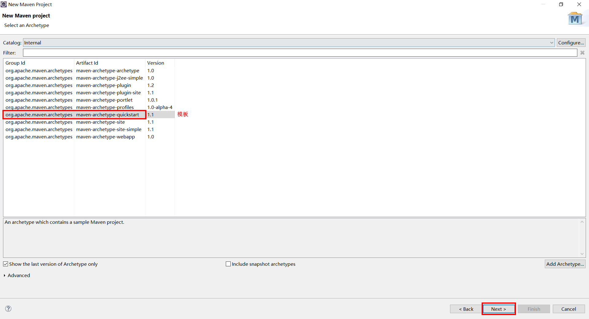Sort by the Version column header

(160, 63)
